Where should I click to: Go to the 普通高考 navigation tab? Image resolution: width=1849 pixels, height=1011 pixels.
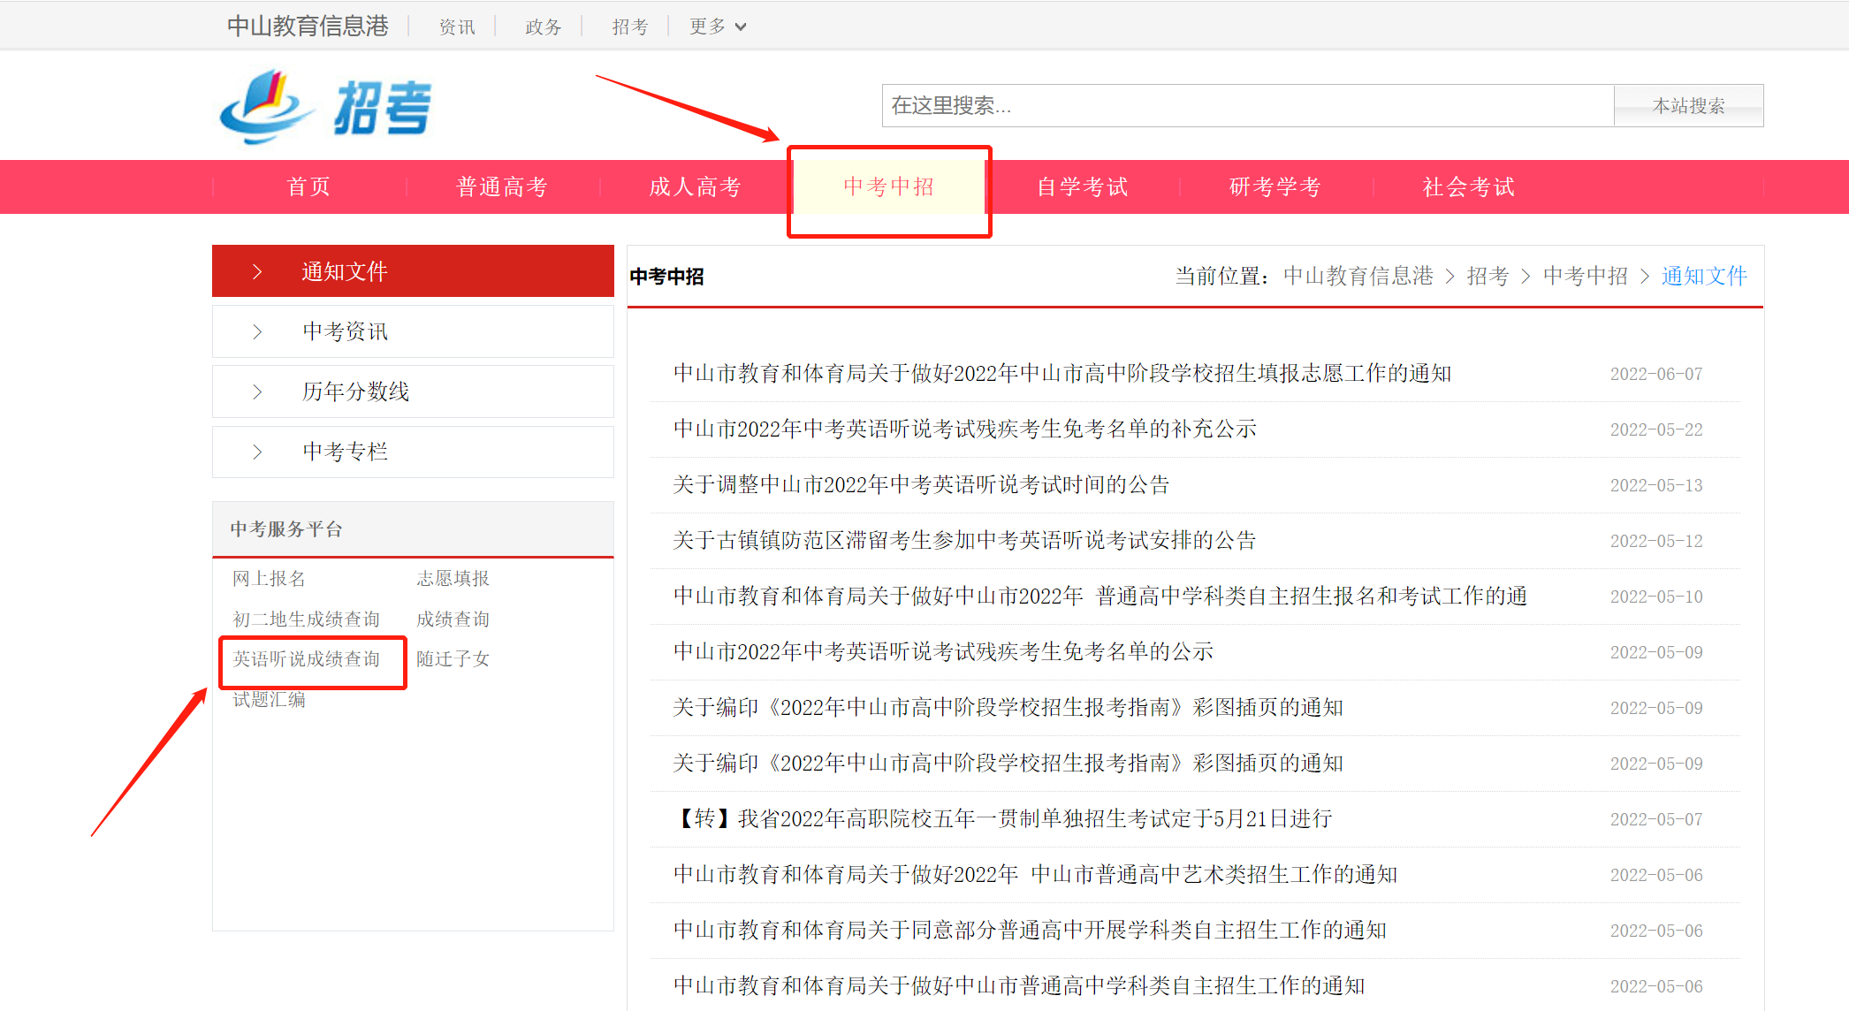point(502,186)
